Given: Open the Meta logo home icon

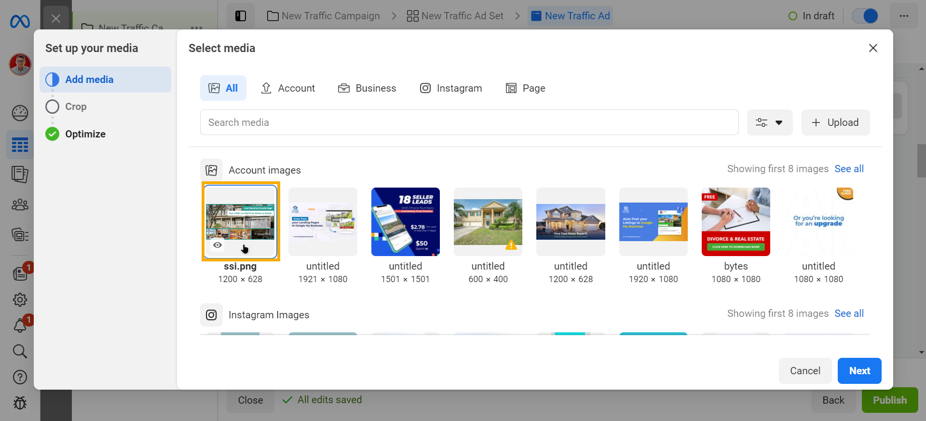Looking at the screenshot, I should click(20, 22).
